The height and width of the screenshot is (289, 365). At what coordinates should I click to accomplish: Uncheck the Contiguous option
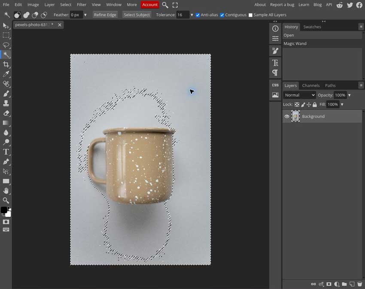[222, 15]
